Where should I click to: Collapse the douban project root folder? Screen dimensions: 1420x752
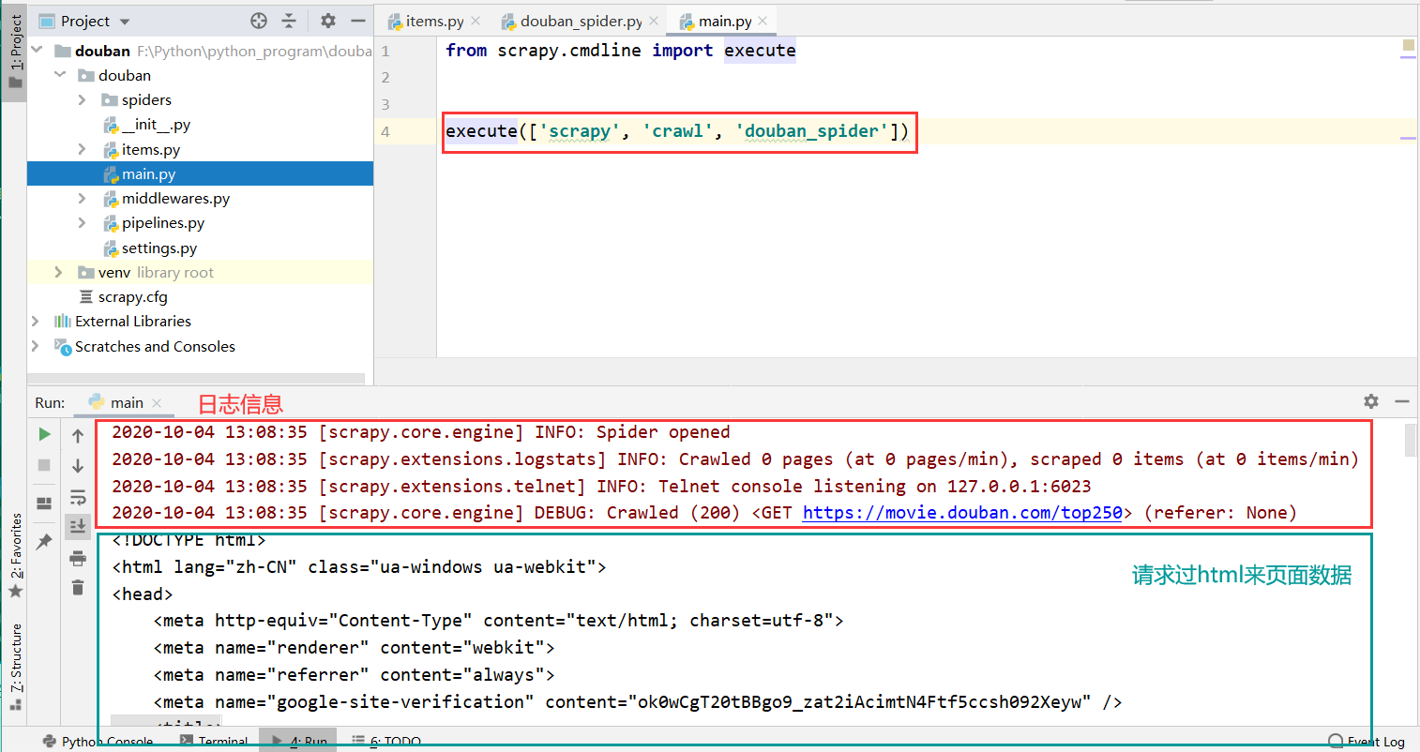click(37, 51)
